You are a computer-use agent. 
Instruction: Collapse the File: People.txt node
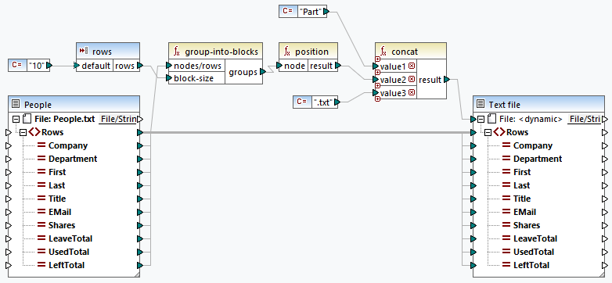(x=16, y=119)
